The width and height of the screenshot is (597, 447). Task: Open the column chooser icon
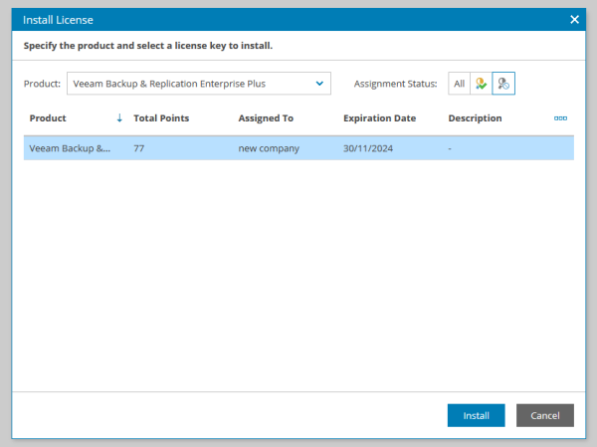pyautogui.click(x=560, y=118)
